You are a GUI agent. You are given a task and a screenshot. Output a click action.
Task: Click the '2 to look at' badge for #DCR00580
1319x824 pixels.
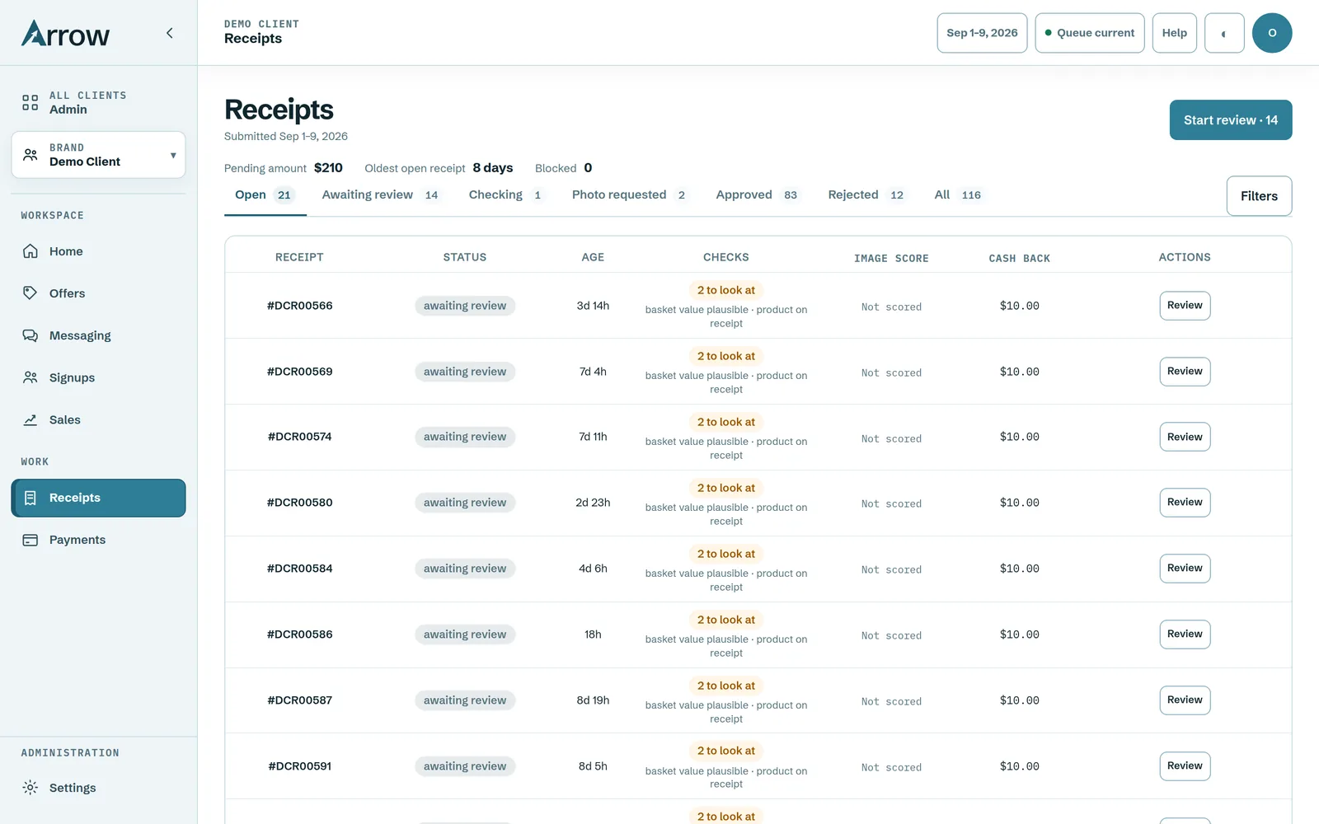(726, 488)
